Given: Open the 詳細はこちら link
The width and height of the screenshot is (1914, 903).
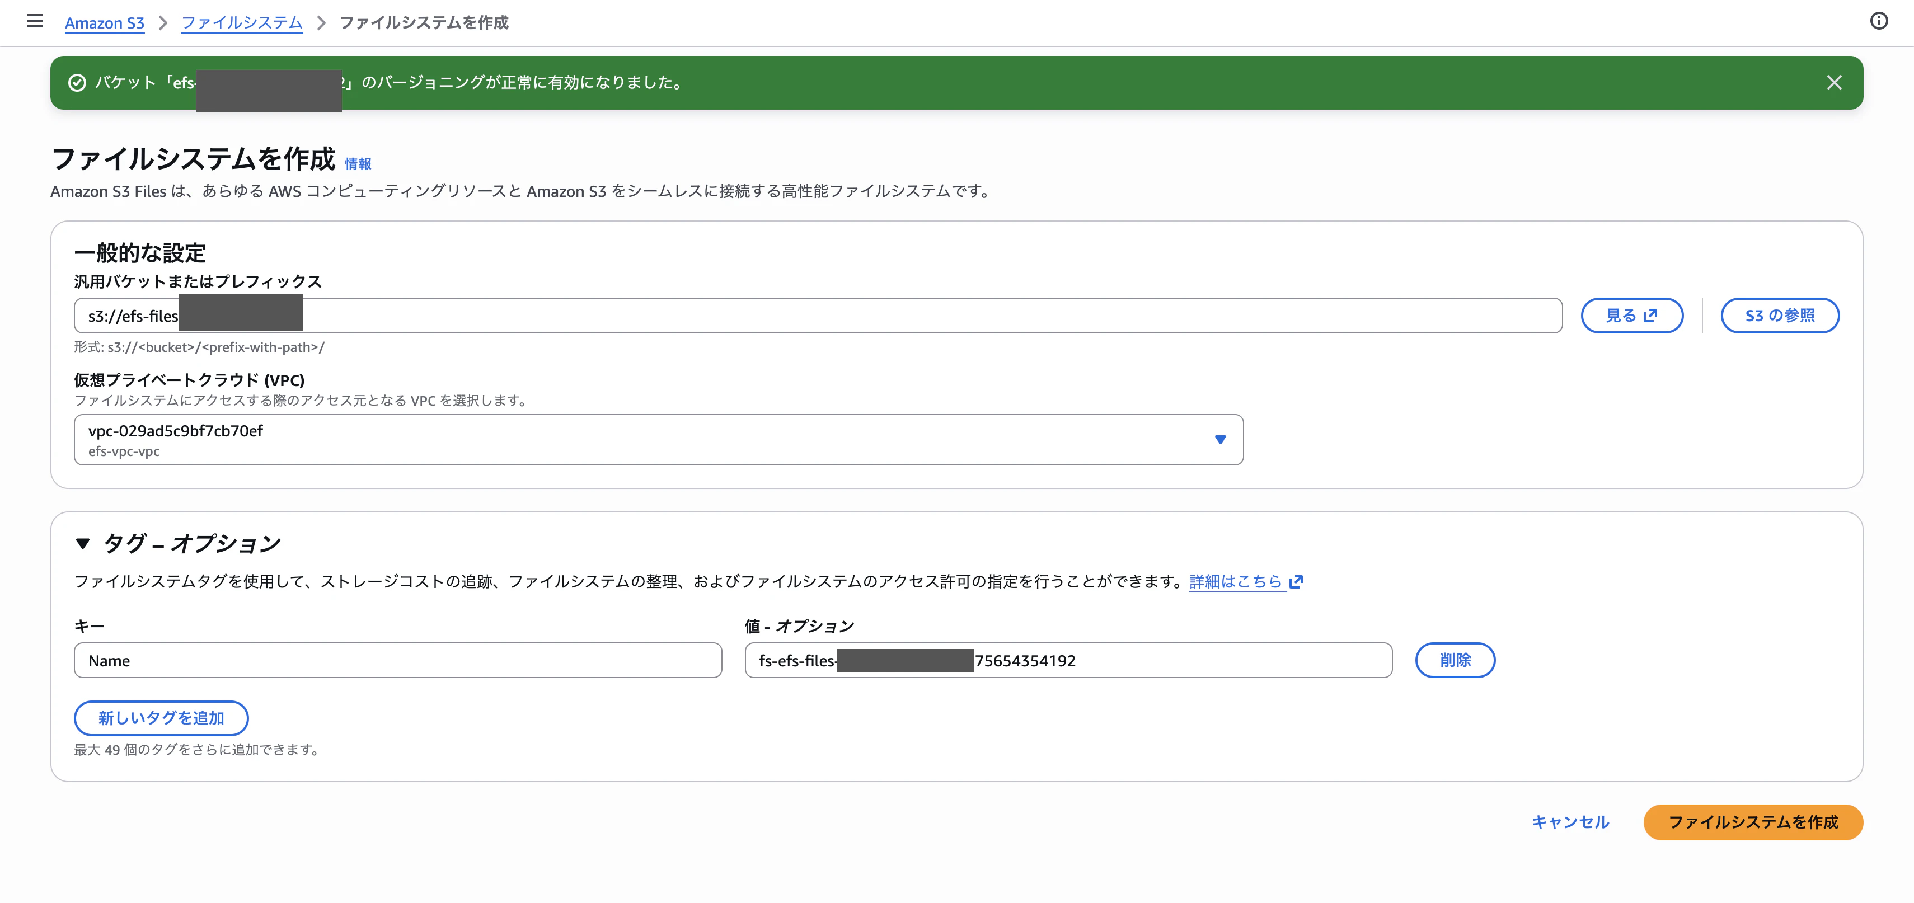Looking at the screenshot, I should 1245,581.
